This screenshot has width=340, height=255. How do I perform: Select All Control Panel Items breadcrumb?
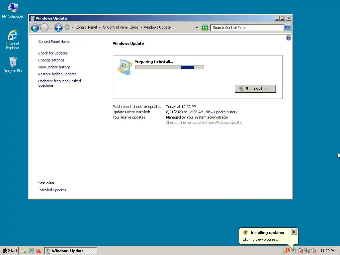click(120, 27)
